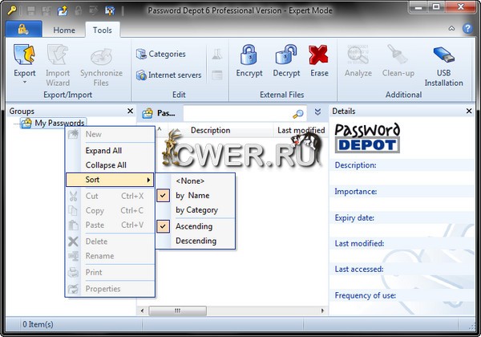Image resolution: width=481 pixels, height=337 pixels.
Task: Click the red Erase X icon
Action: point(319,55)
